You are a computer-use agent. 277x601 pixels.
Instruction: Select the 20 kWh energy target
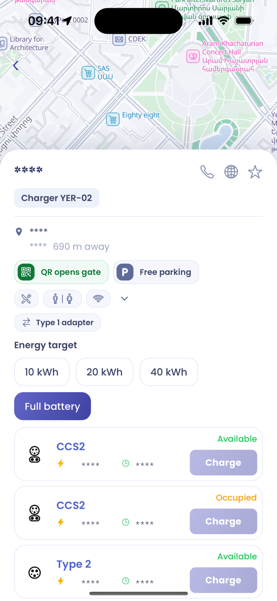105,372
